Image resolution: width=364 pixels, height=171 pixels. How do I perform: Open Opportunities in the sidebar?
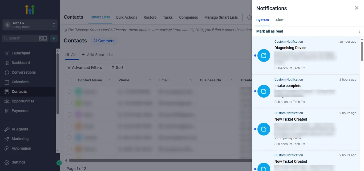[x=28, y=101]
